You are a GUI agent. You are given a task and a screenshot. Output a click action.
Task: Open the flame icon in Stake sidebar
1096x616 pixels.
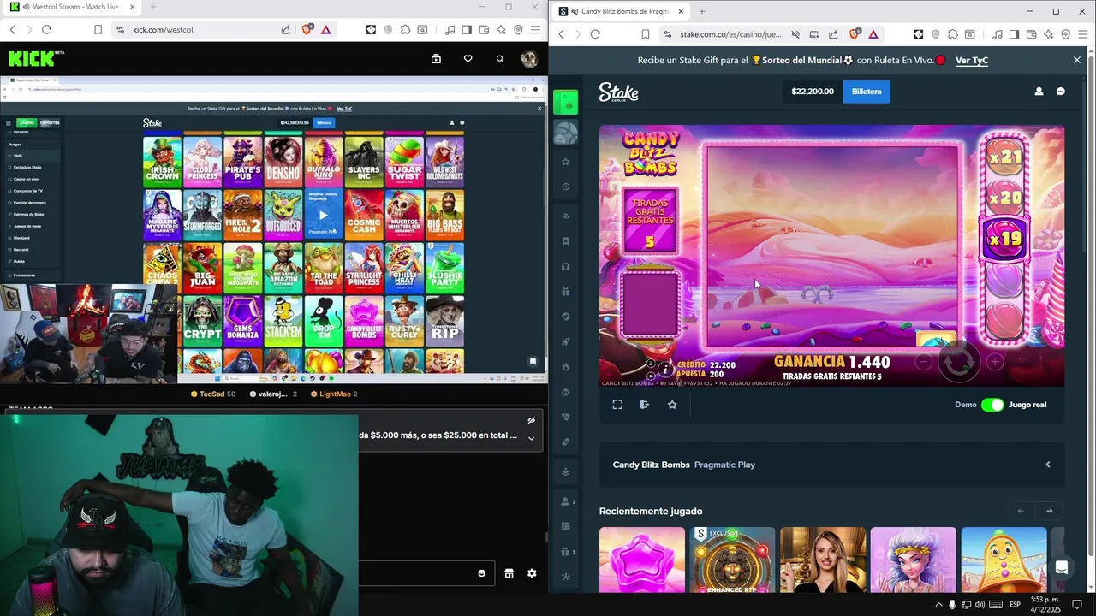tap(565, 367)
